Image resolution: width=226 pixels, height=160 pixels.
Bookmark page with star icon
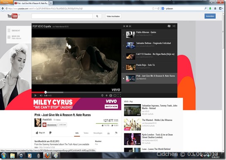click(x=153, y=8)
